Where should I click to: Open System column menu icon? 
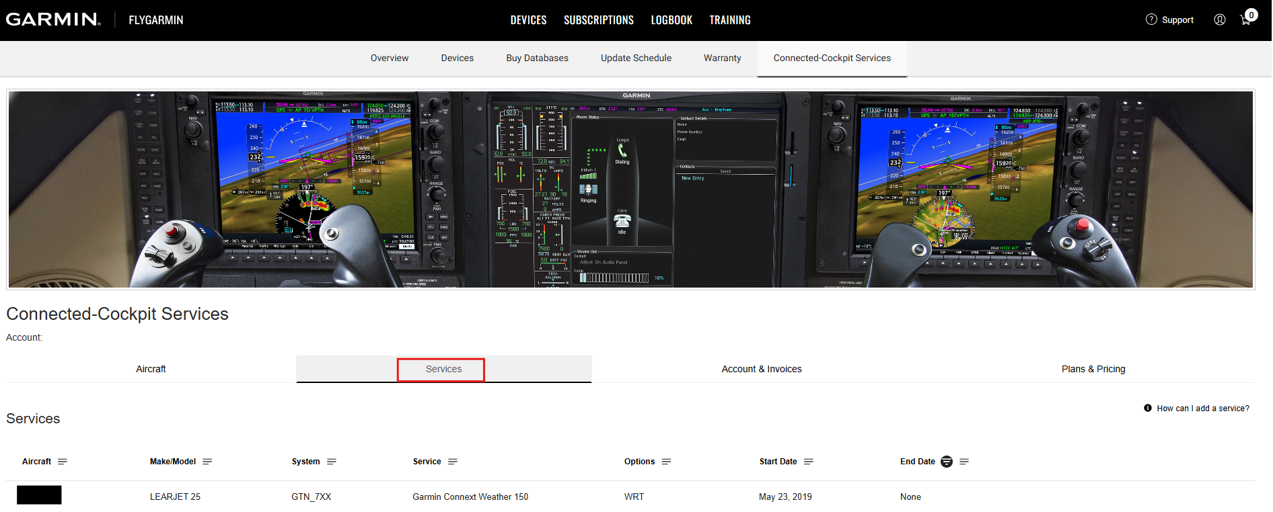tap(332, 462)
